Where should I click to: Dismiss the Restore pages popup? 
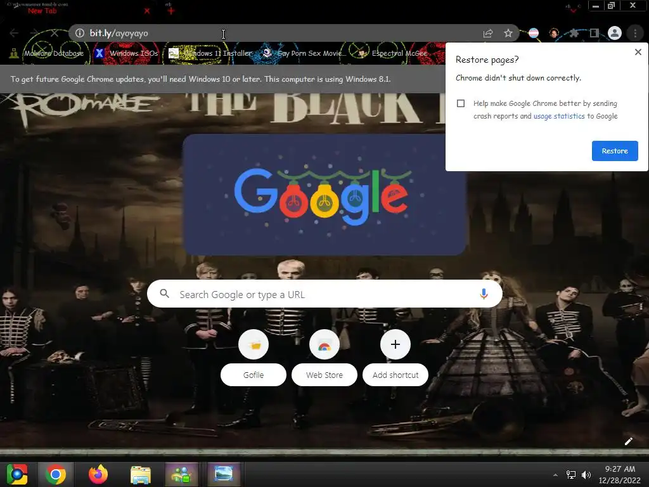(x=638, y=52)
